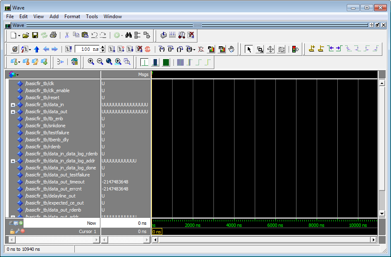Click the Zoom In magnifier icon
This screenshot has width=391, height=257.
point(91,62)
